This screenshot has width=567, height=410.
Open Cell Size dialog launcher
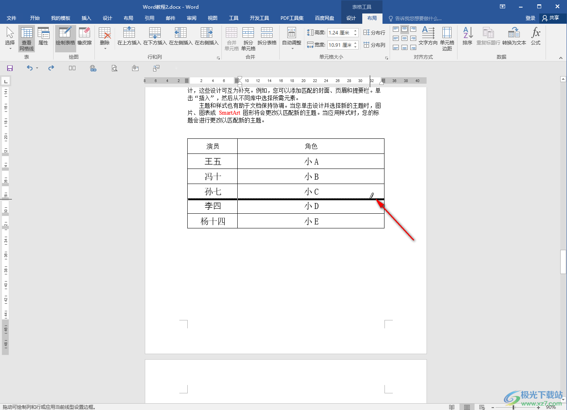tap(387, 58)
